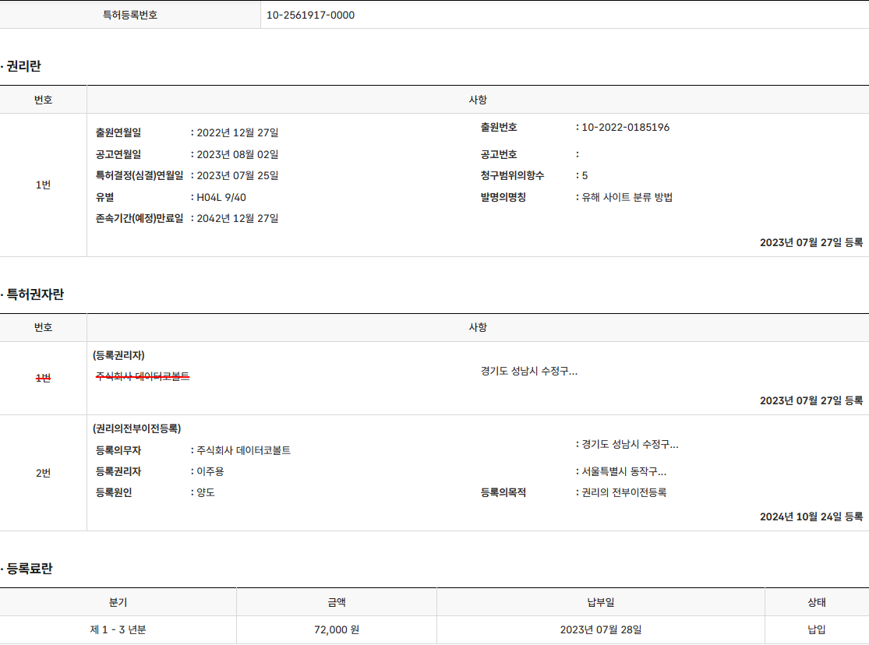Click the invention title 유해 사이트 분류 방법
Image resolution: width=869 pixels, height=645 pixels.
[627, 197]
